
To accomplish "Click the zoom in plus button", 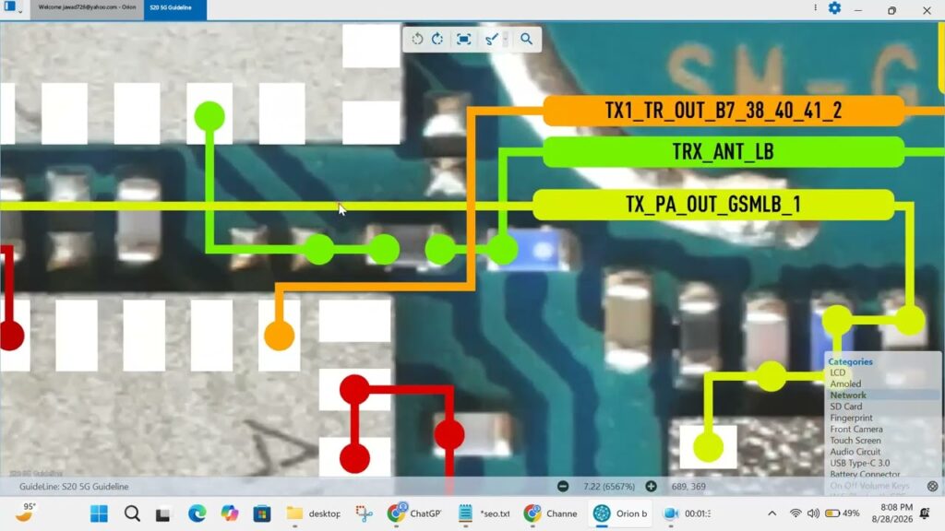I will point(651,487).
